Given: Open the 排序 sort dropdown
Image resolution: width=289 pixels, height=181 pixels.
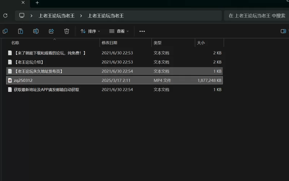Looking at the screenshot, I should [90, 31].
